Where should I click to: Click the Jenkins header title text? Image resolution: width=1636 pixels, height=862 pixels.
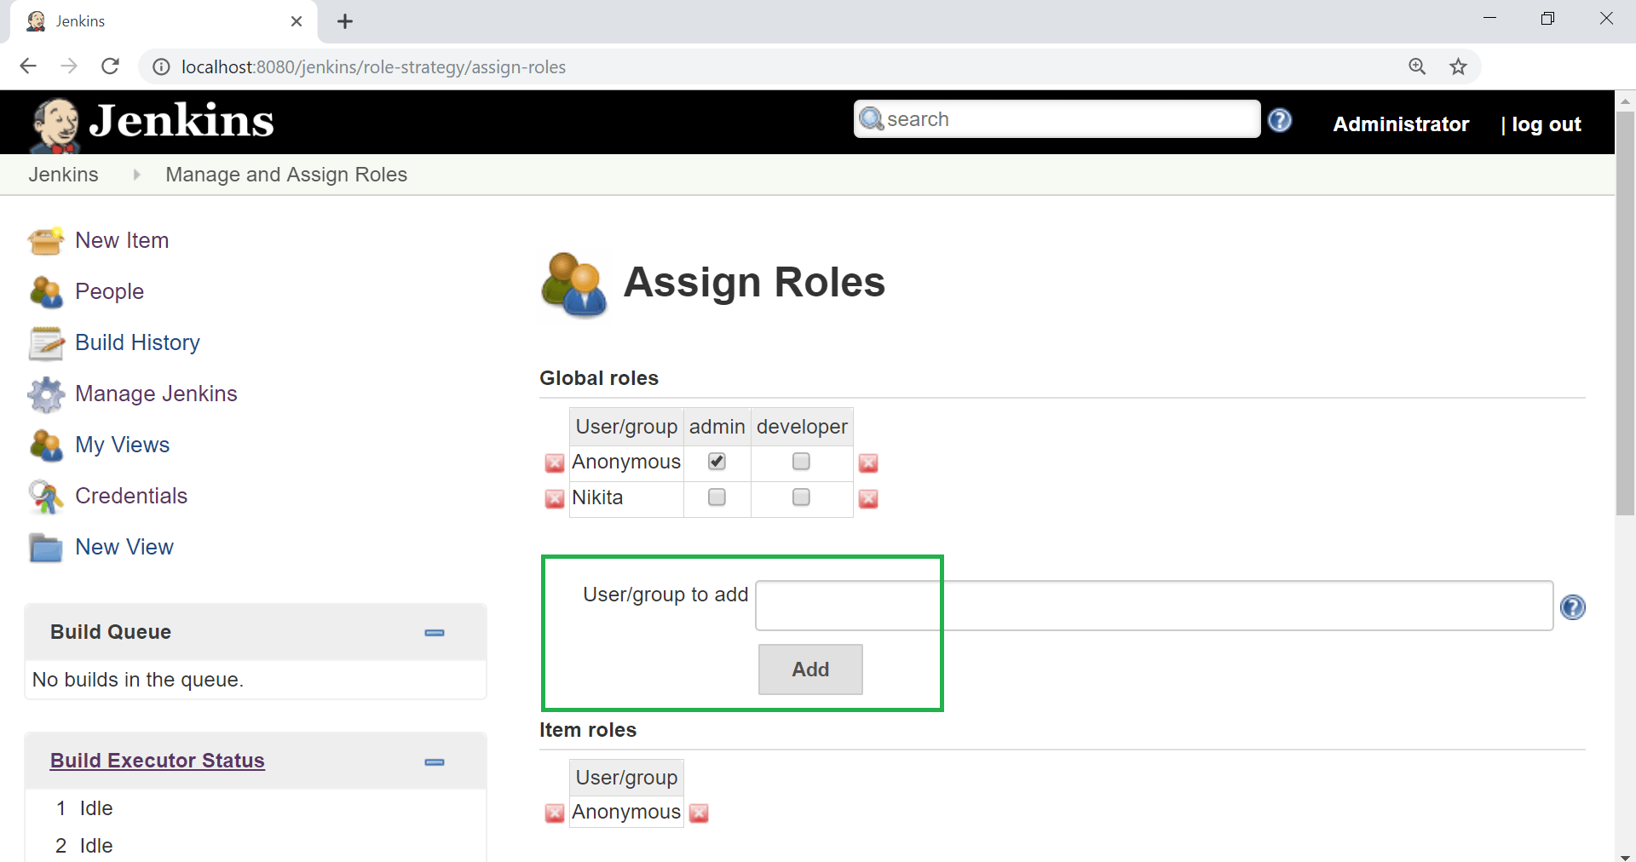(181, 120)
